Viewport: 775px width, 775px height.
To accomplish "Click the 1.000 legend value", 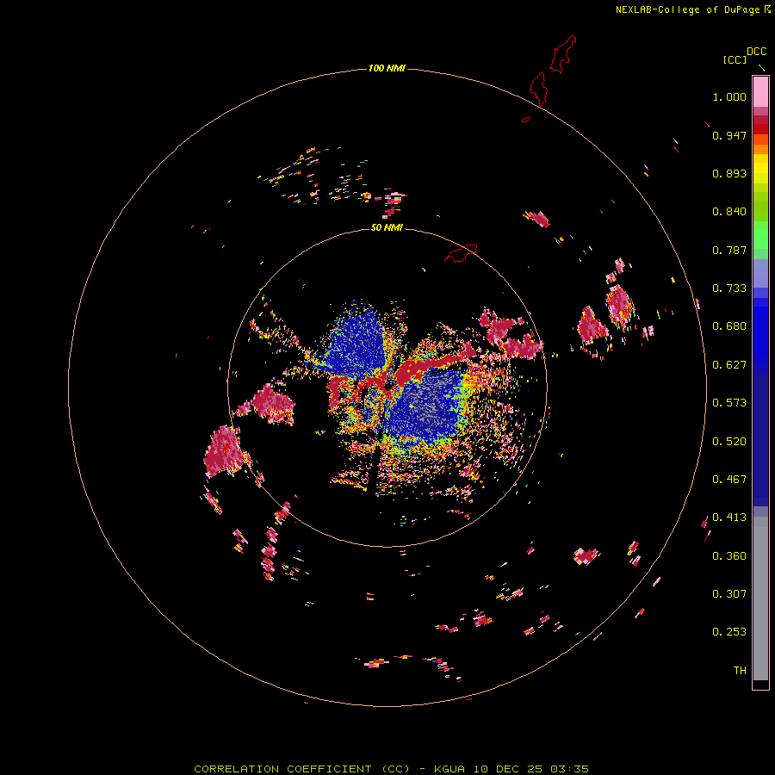I will pos(729,96).
